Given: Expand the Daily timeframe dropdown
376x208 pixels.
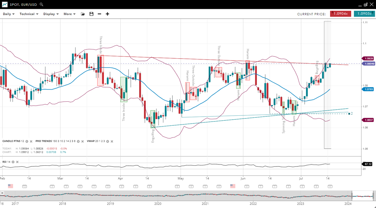Looking at the screenshot, I should [8, 14].
